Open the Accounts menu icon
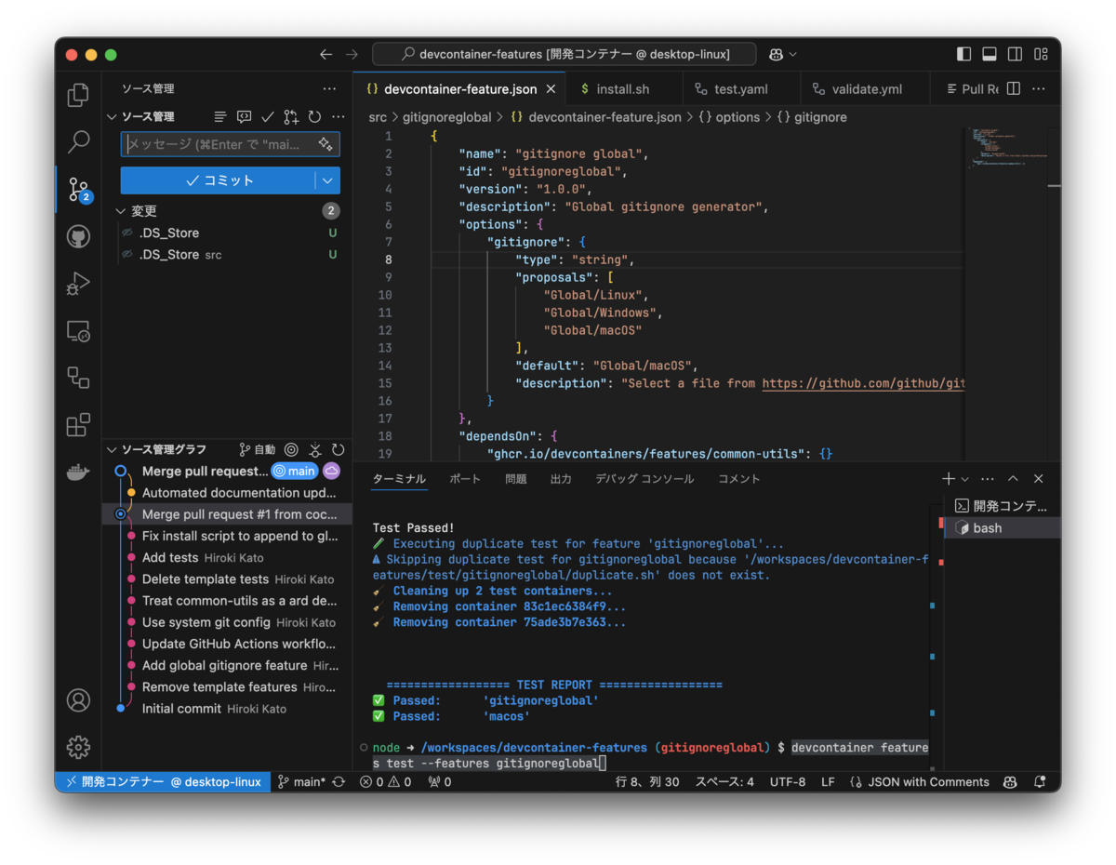Viewport: 1116px width, 865px height. pos(79,700)
